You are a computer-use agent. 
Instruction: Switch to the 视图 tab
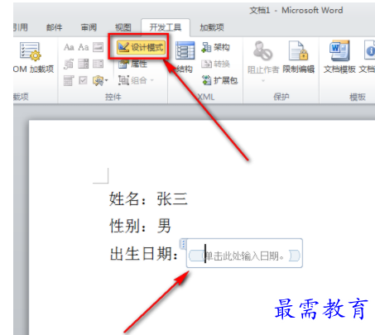point(123,27)
